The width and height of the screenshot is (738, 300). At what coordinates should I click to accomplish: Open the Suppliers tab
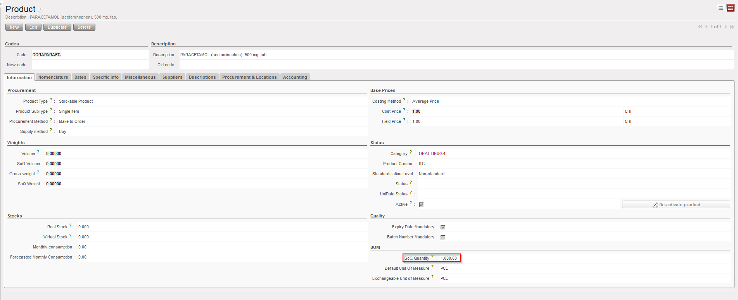tap(172, 77)
